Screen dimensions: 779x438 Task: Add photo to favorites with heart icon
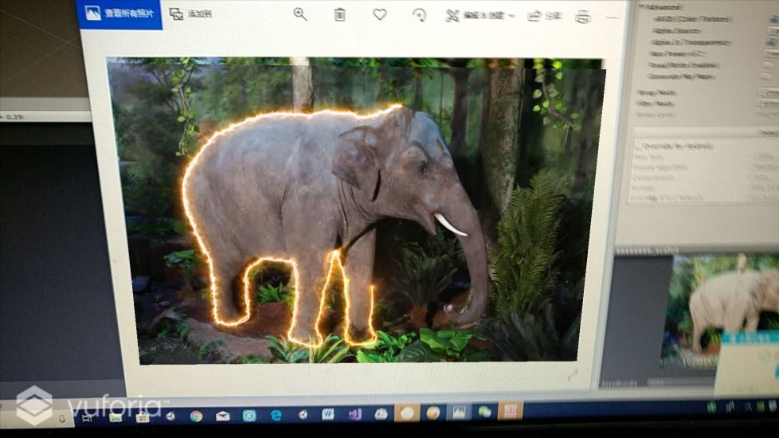(380, 14)
